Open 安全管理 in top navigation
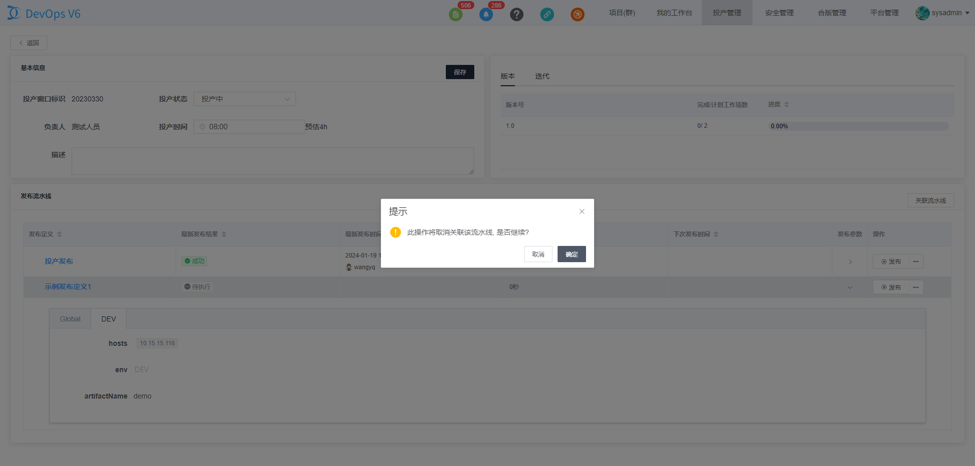Screen dimensions: 975x466 pos(779,13)
